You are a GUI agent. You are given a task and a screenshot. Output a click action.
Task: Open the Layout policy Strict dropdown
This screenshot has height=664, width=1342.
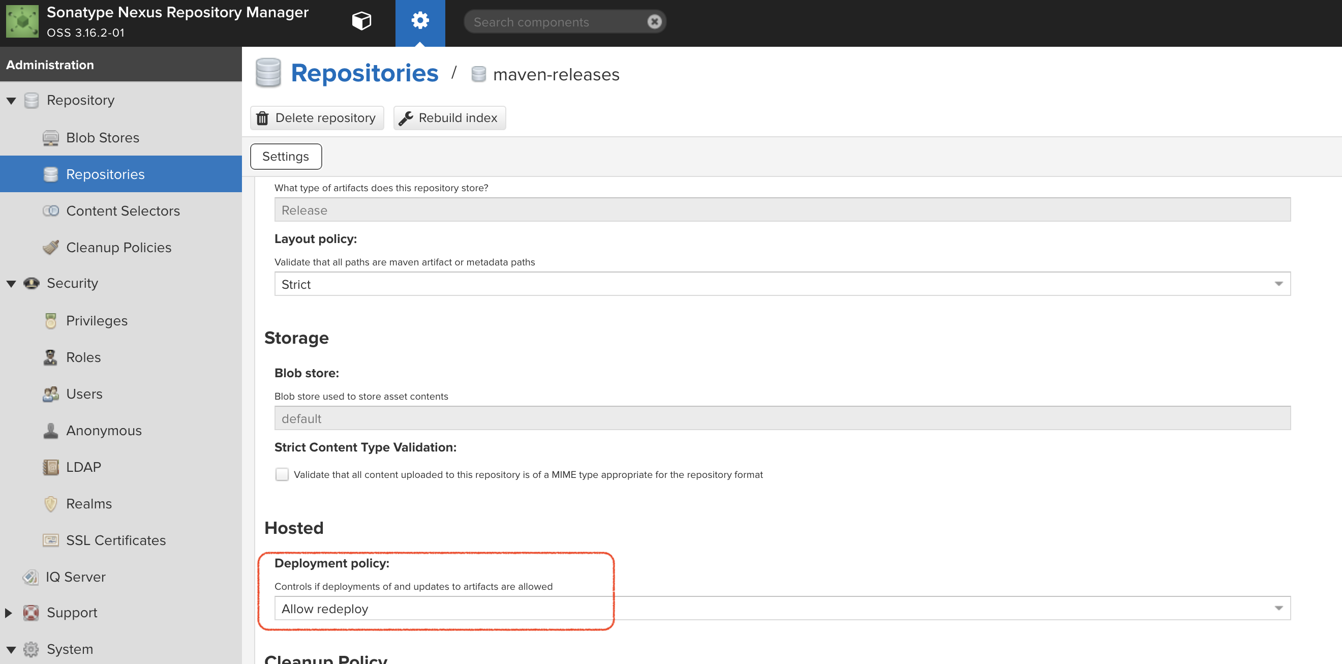[782, 284]
